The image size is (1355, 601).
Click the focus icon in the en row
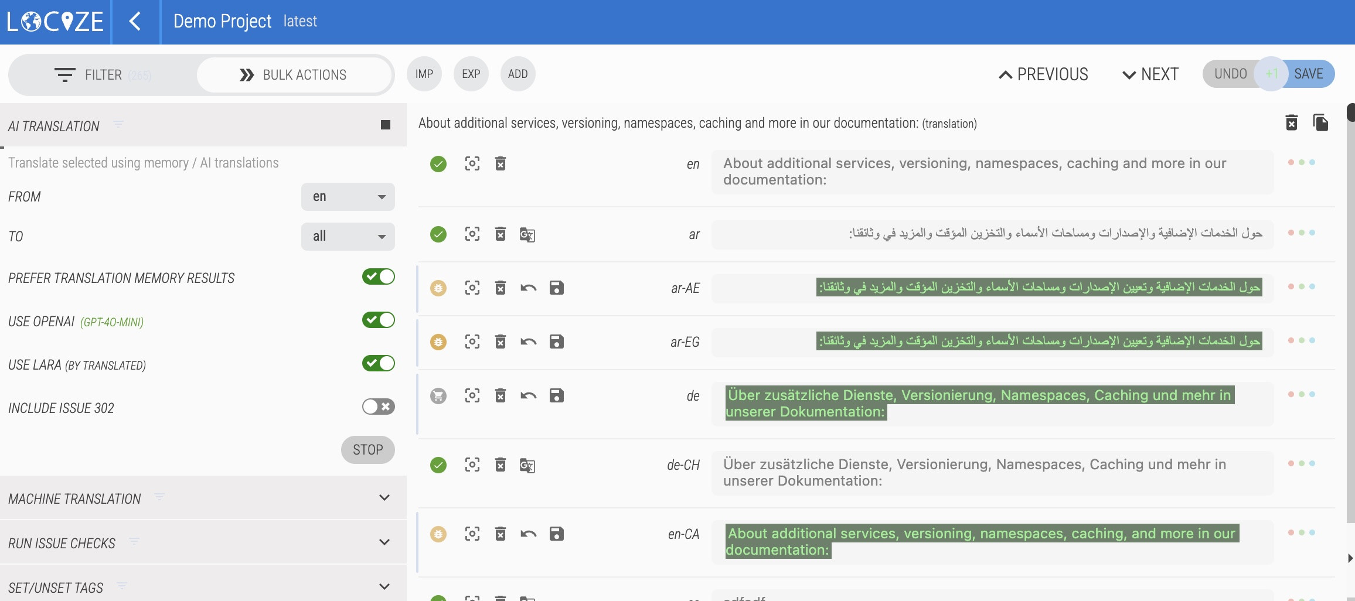tap(472, 163)
